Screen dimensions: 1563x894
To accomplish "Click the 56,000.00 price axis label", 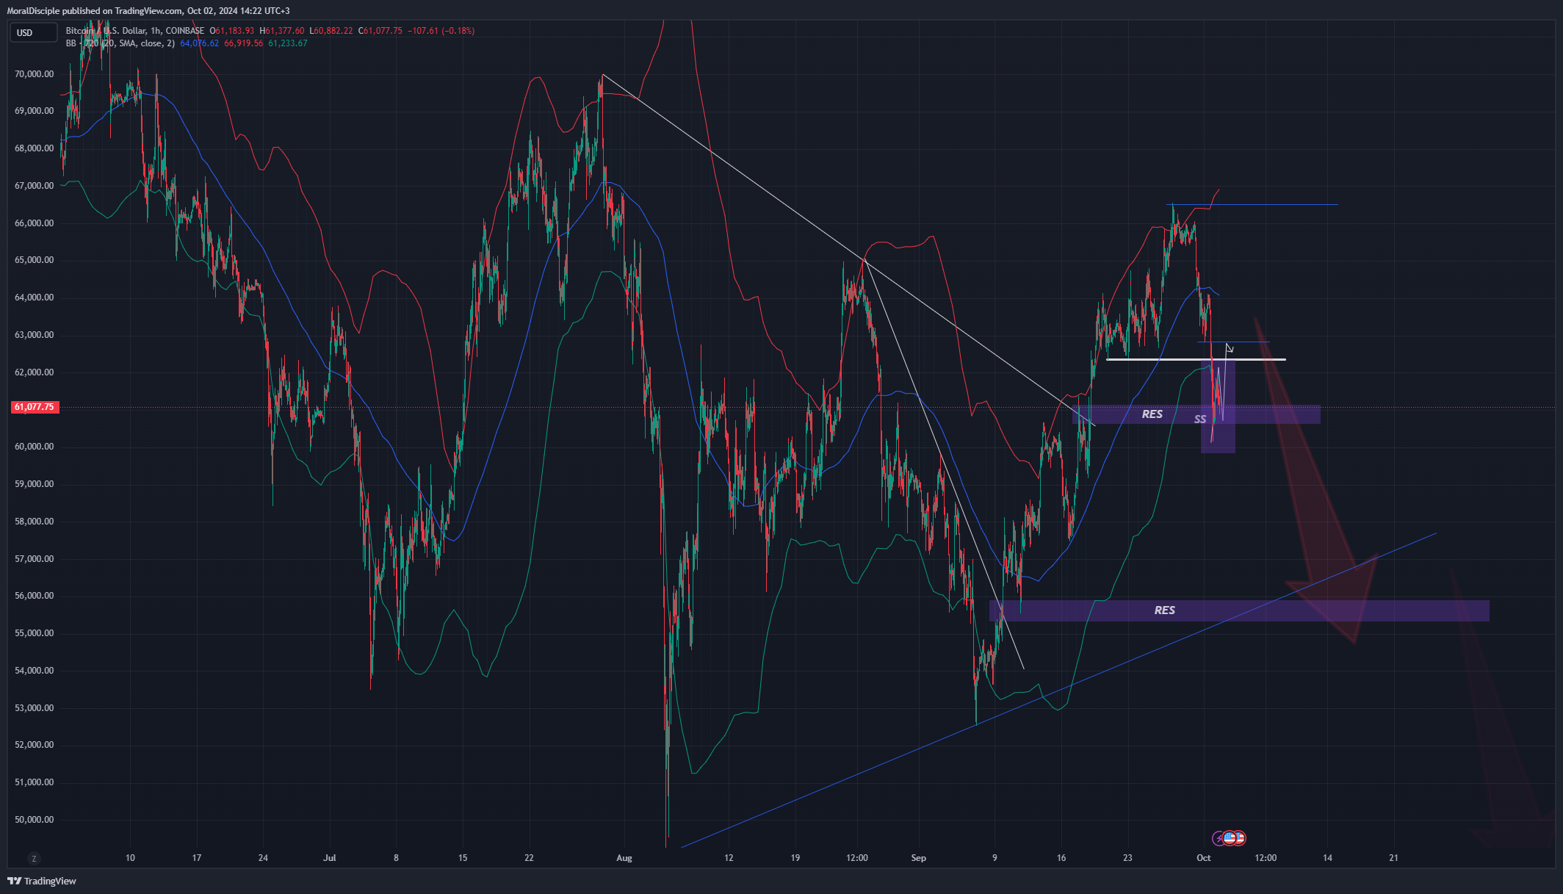I will tap(34, 596).
